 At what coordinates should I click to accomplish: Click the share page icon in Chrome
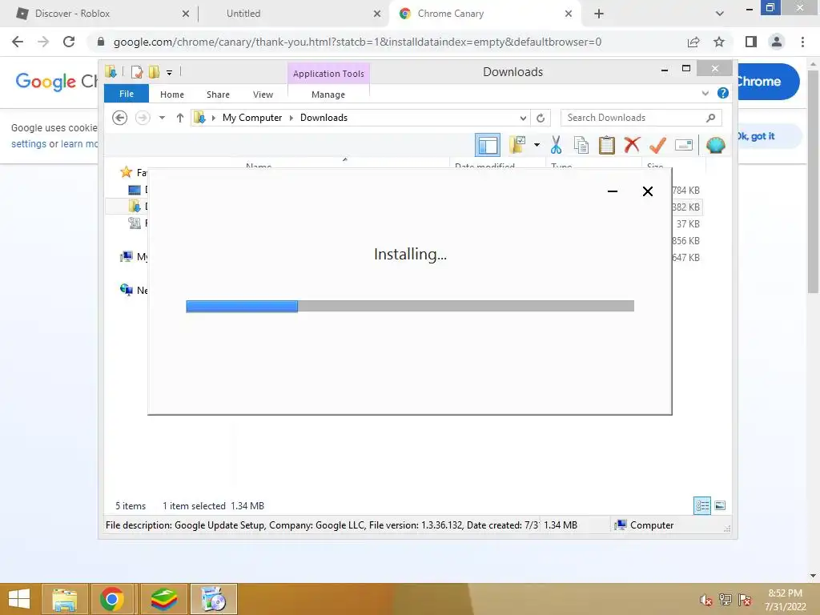[693, 42]
